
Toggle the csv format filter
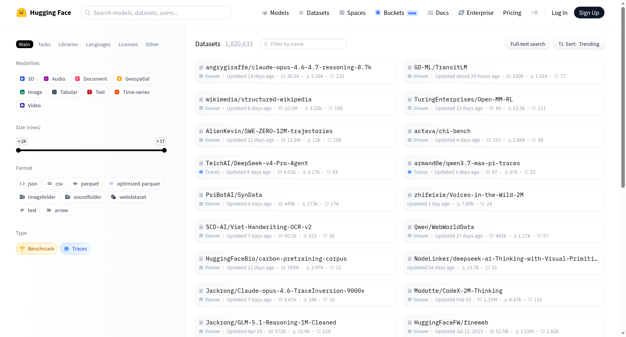(55, 184)
